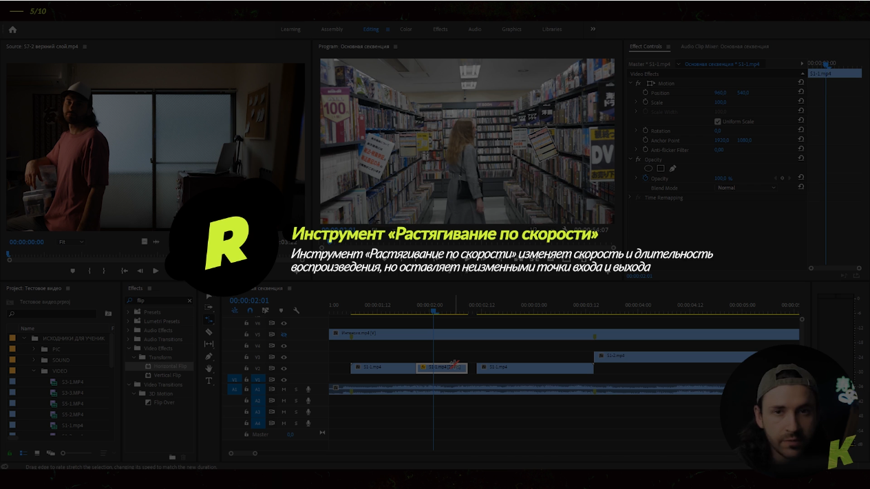The height and width of the screenshot is (489, 870).
Task: Toggle the timeline snap magnet icon
Action: (x=250, y=311)
